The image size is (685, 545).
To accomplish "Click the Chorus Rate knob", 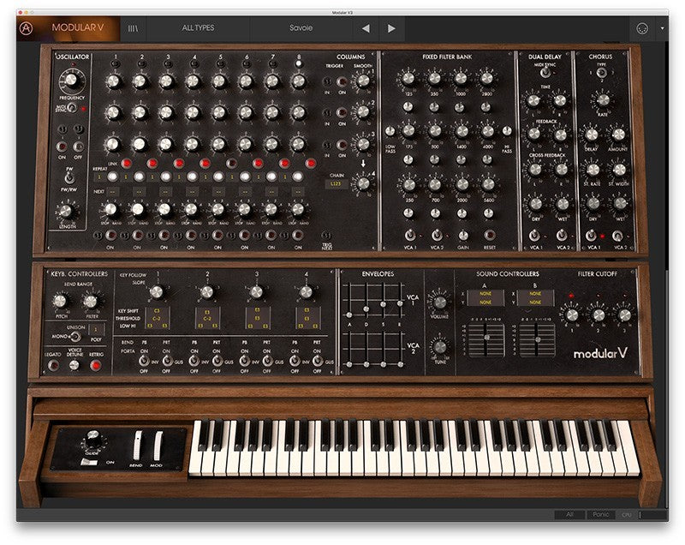I will pos(604,100).
